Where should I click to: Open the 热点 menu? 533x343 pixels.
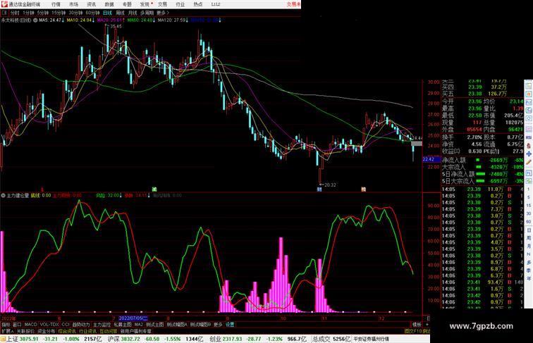coord(198,4)
